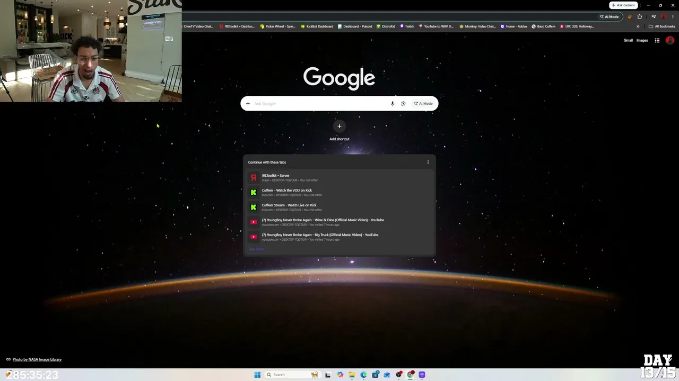The height and width of the screenshot is (381, 679).
Task: Open OmeTV Video Chat bookmark
Action: [x=198, y=26]
